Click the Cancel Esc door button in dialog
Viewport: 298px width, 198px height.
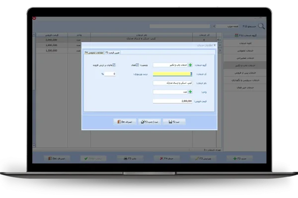tap(125, 122)
